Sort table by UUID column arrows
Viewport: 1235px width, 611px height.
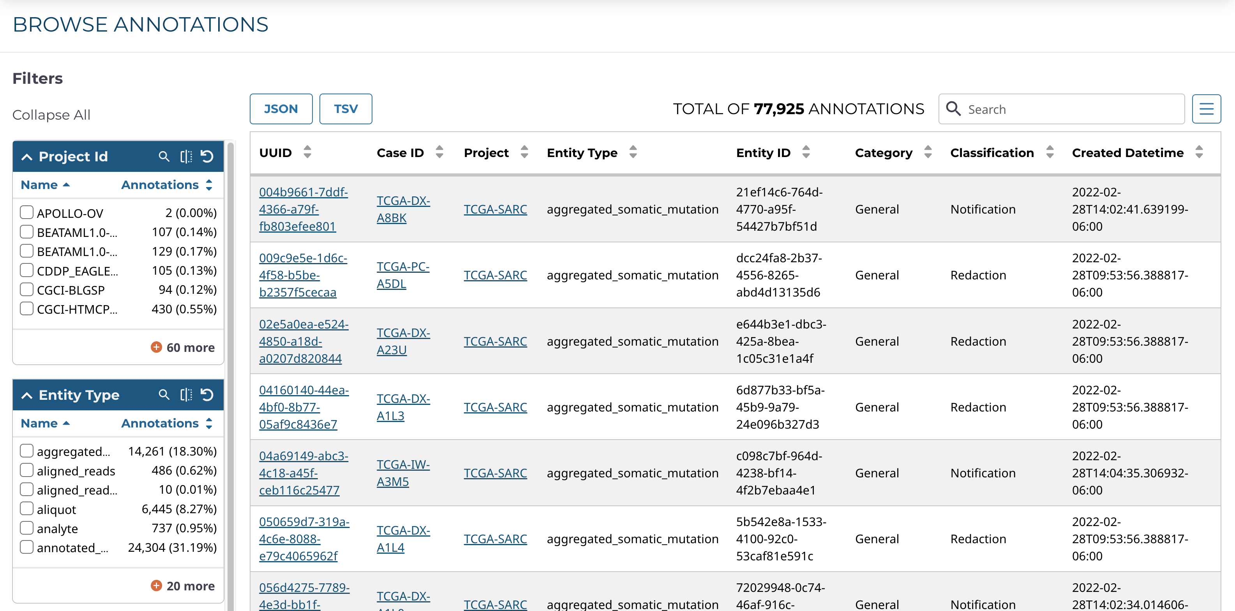pos(307,152)
